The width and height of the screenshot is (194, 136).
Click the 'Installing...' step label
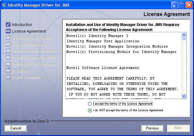coord(21,71)
